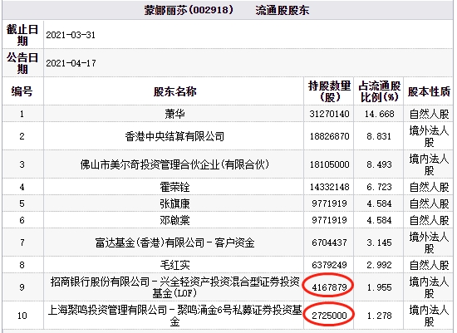This screenshot has width=457, height=333.
Task: Click the percentage 2.992
Action: [x=379, y=265]
